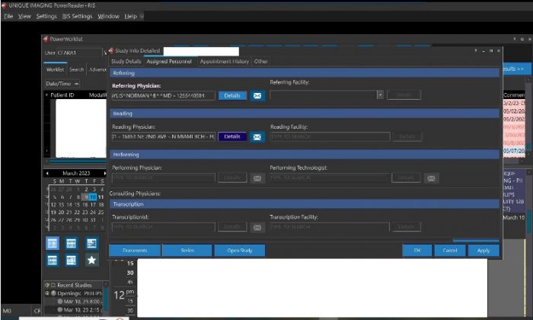Click the Reading Physician text field
This screenshot has height=320, width=533.
click(x=163, y=136)
